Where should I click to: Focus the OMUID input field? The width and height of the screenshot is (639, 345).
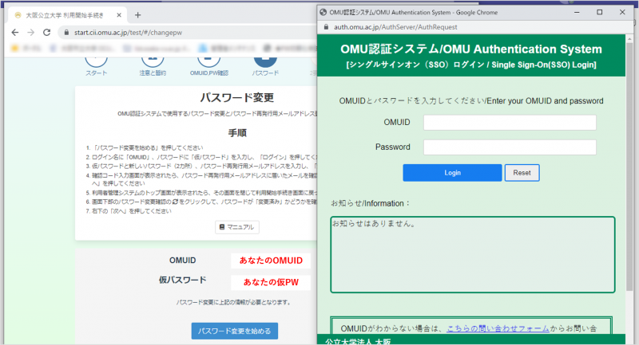510,123
